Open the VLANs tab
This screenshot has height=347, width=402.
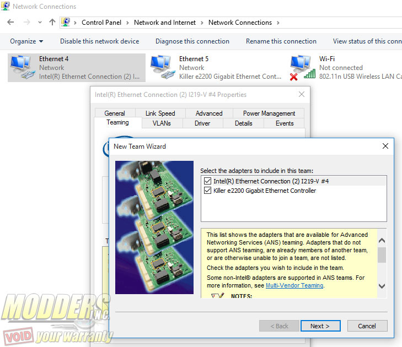click(x=162, y=123)
